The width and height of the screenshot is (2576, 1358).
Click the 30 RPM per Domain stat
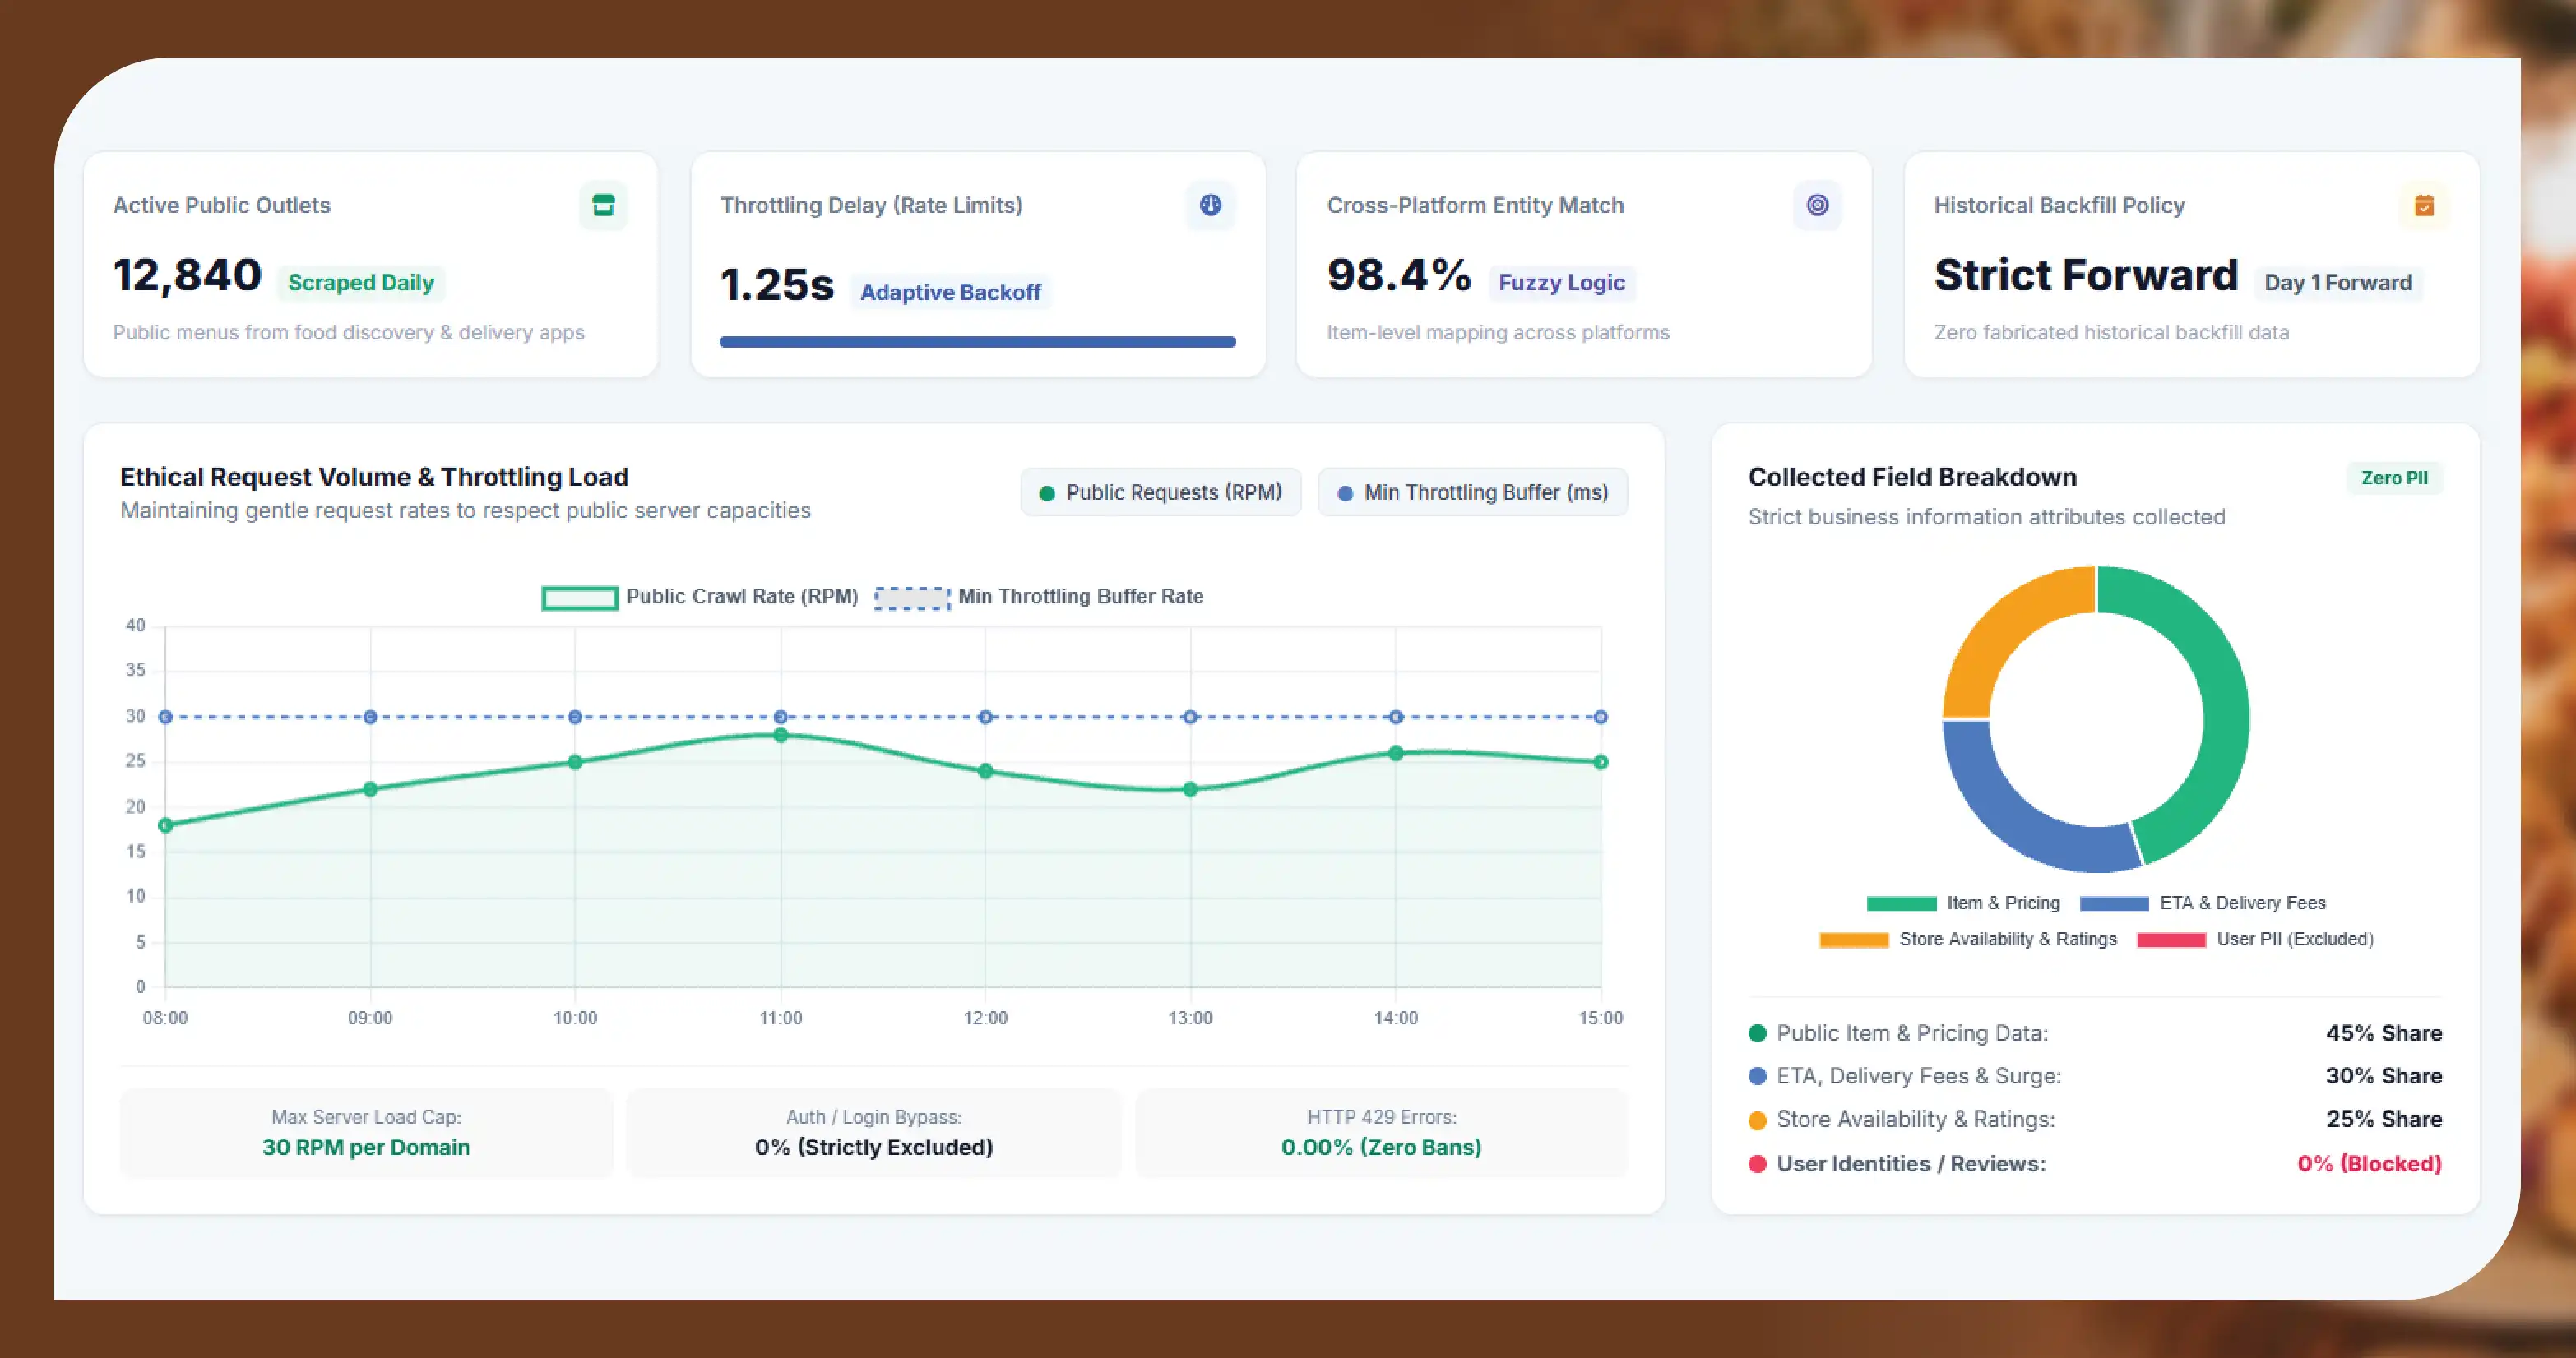[366, 1148]
